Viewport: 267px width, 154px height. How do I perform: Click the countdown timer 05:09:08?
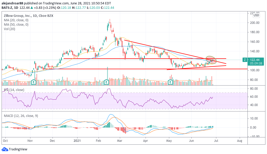pyautogui.click(x=256, y=64)
